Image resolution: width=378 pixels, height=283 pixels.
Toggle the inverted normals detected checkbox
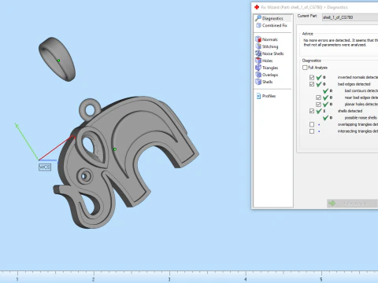tap(312, 77)
